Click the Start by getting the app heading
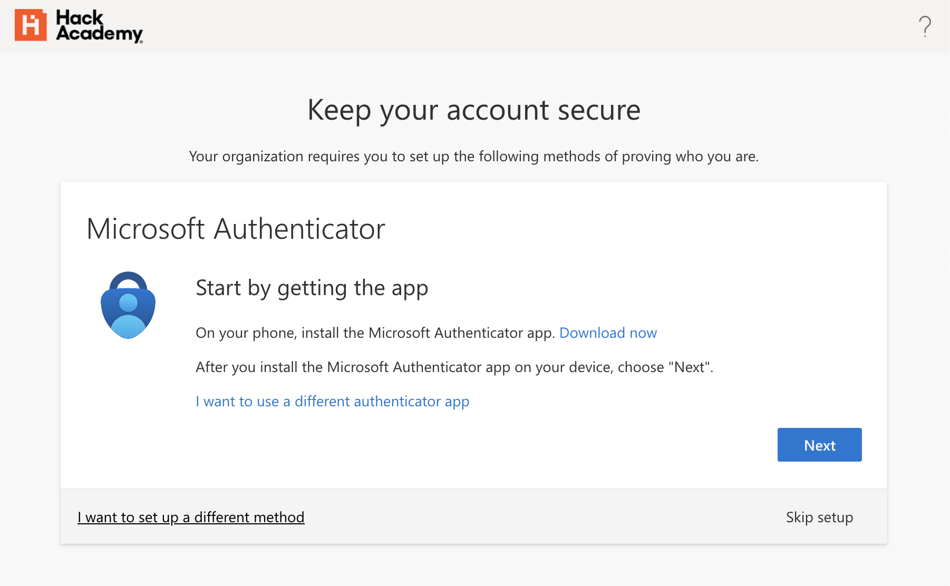The image size is (950, 586). [x=312, y=288]
